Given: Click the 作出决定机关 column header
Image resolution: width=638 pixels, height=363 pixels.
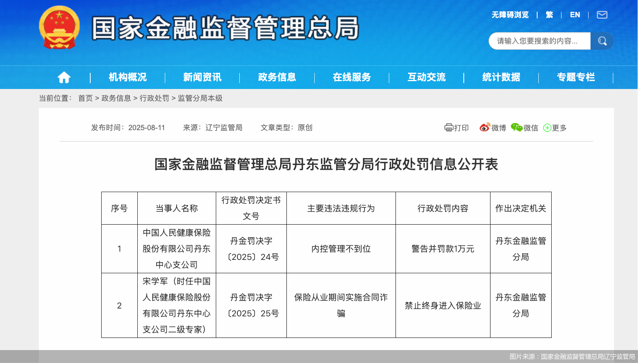Looking at the screenshot, I should [521, 208].
